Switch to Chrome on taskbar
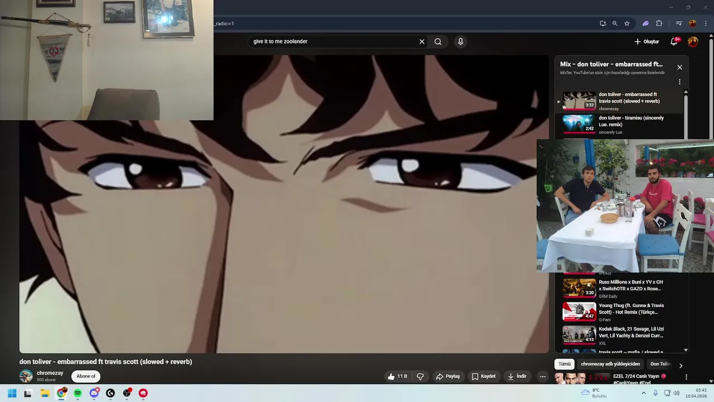 tap(61, 393)
